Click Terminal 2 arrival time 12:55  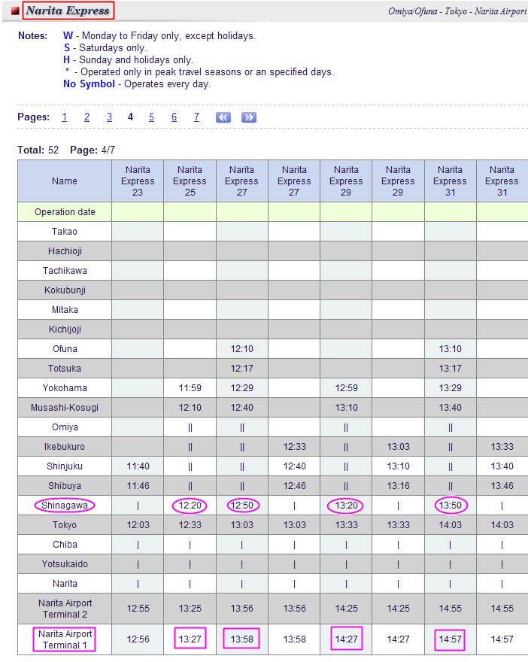click(x=138, y=609)
